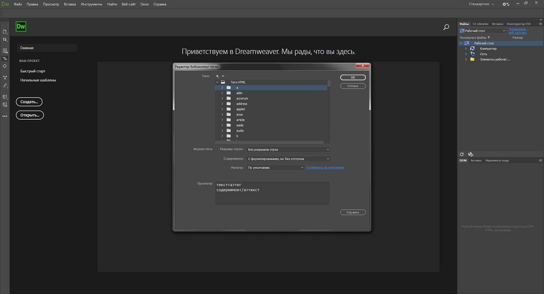Expand the 'abbr' tag folder
This screenshot has width=544, height=294.
tap(222, 93)
